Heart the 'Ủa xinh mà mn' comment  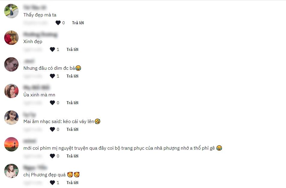(52, 103)
